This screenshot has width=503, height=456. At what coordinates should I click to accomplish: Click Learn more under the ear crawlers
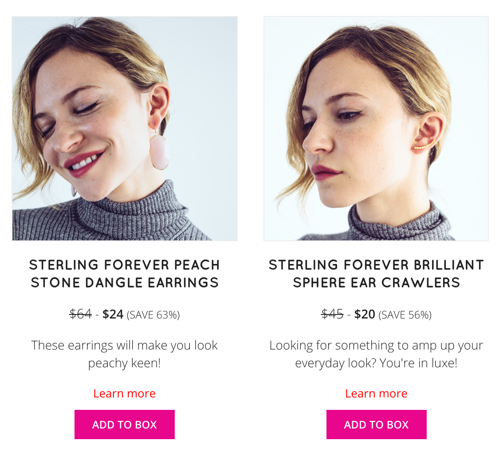point(376,393)
